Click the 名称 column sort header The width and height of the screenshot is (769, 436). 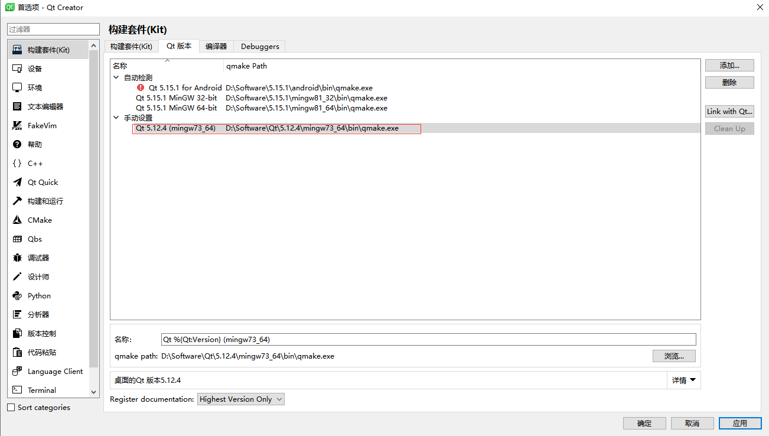coord(167,66)
